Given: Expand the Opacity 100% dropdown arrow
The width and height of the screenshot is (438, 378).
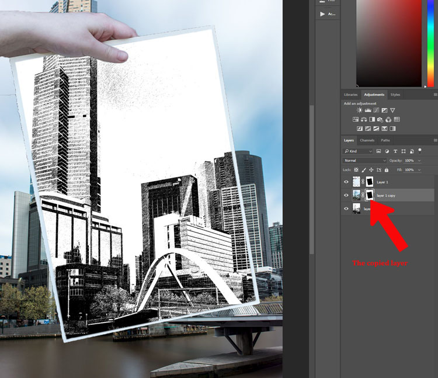Looking at the screenshot, I should pyautogui.click(x=419, y=161).
